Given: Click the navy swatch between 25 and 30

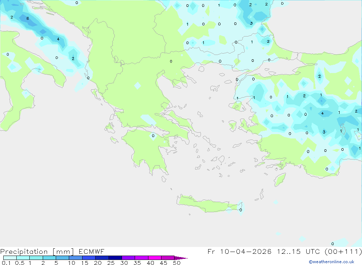Looking at the screenshot, I should pos(115,258).
